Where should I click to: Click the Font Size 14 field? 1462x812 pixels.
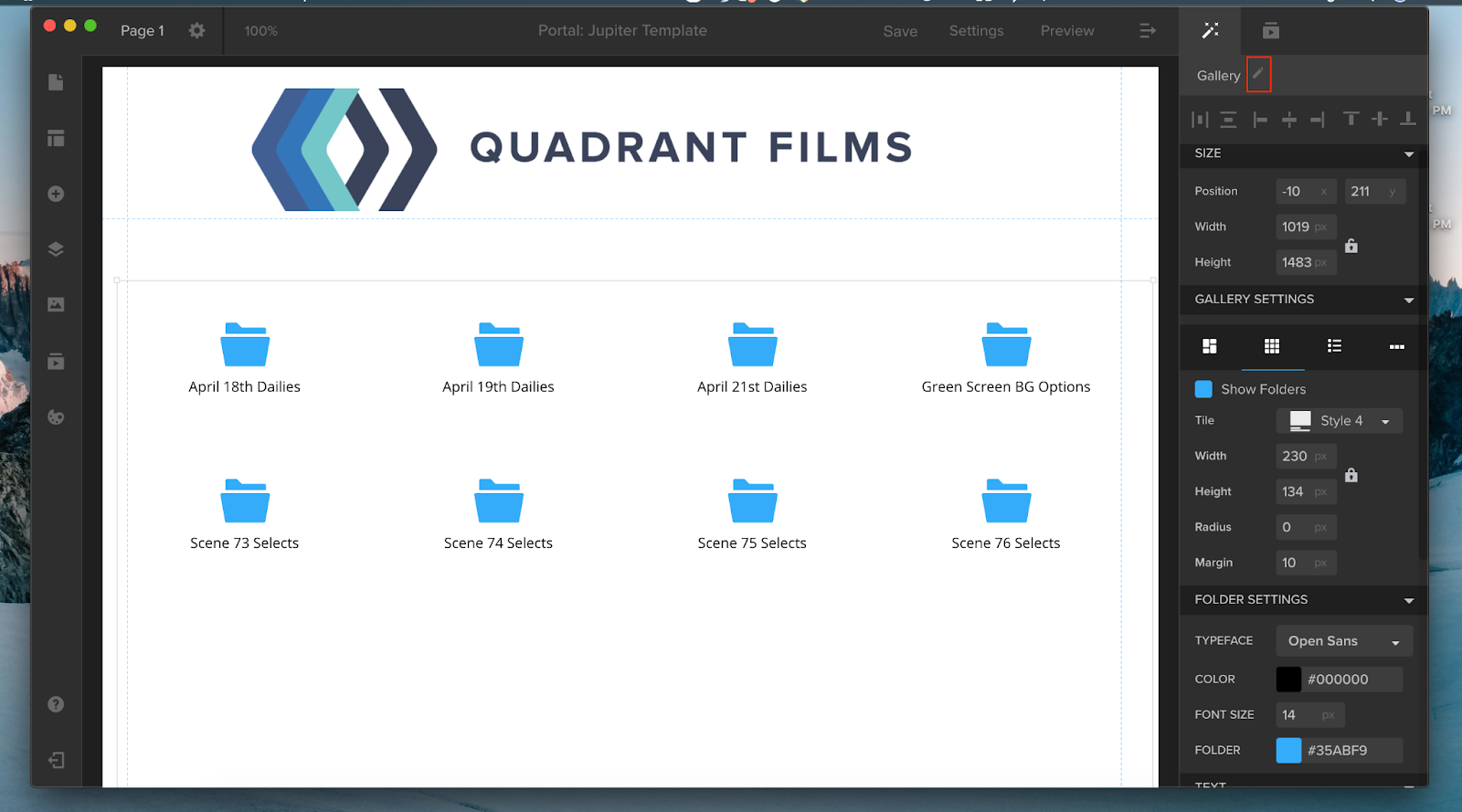pyautogui.click(x=1310, y=714)
